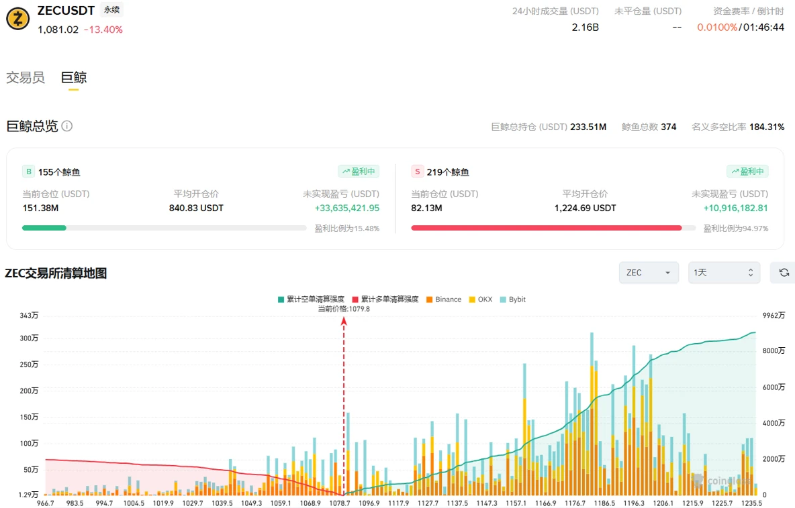This screenshot has height=508, width=795.
Task: Click the ZEC coin logo icon
Action: click(17, 19)
